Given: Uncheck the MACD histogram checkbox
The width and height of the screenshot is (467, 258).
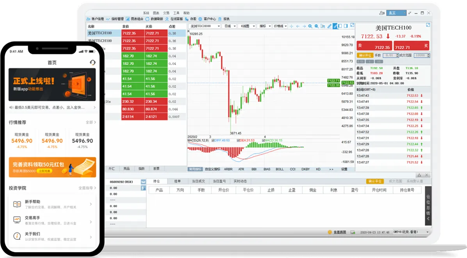Looking at the screenshot, I should [263, 140].
